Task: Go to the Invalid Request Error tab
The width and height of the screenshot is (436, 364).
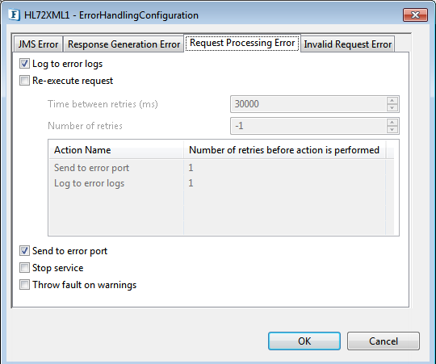Action: coord(347,44)
